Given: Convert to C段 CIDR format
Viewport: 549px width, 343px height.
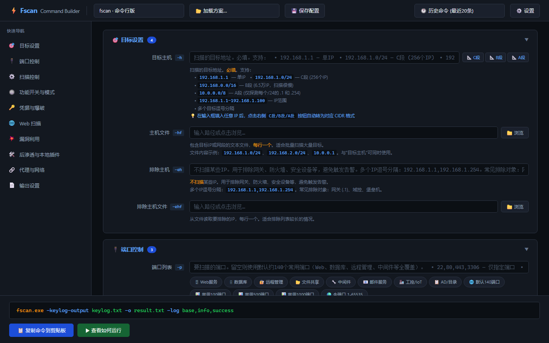Looking at the screenshot, I should tap(473, 58).
